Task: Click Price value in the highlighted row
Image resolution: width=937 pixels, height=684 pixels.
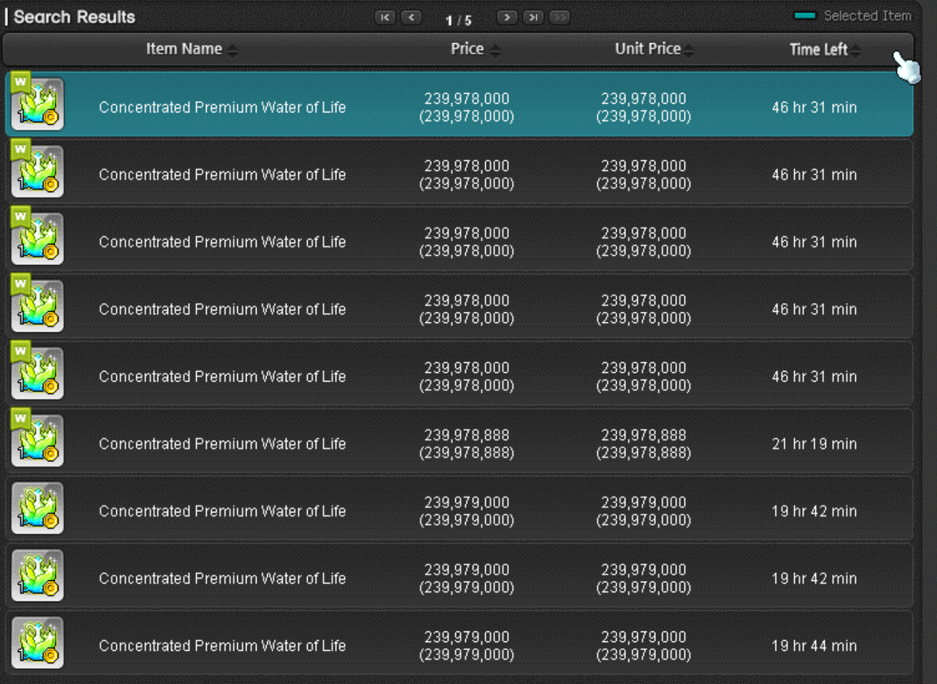Action: pos(467,107)
